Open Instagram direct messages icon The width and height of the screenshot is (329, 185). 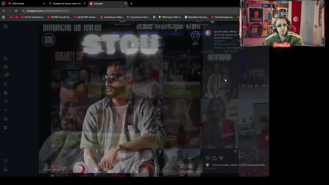tap(6, 76)
